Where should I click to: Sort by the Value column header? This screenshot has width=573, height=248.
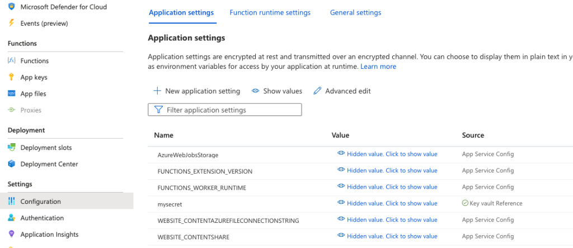(340, 135)
